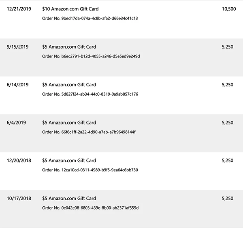Click the 10,500 points value
The height and width of the screenshot is (229, 243).
[229, 9]
